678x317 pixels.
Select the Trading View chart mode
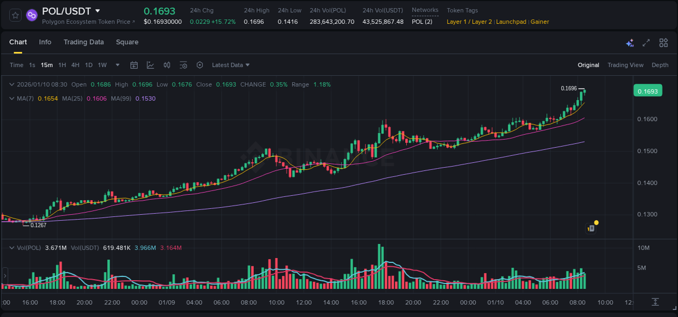tap(625, 64)
